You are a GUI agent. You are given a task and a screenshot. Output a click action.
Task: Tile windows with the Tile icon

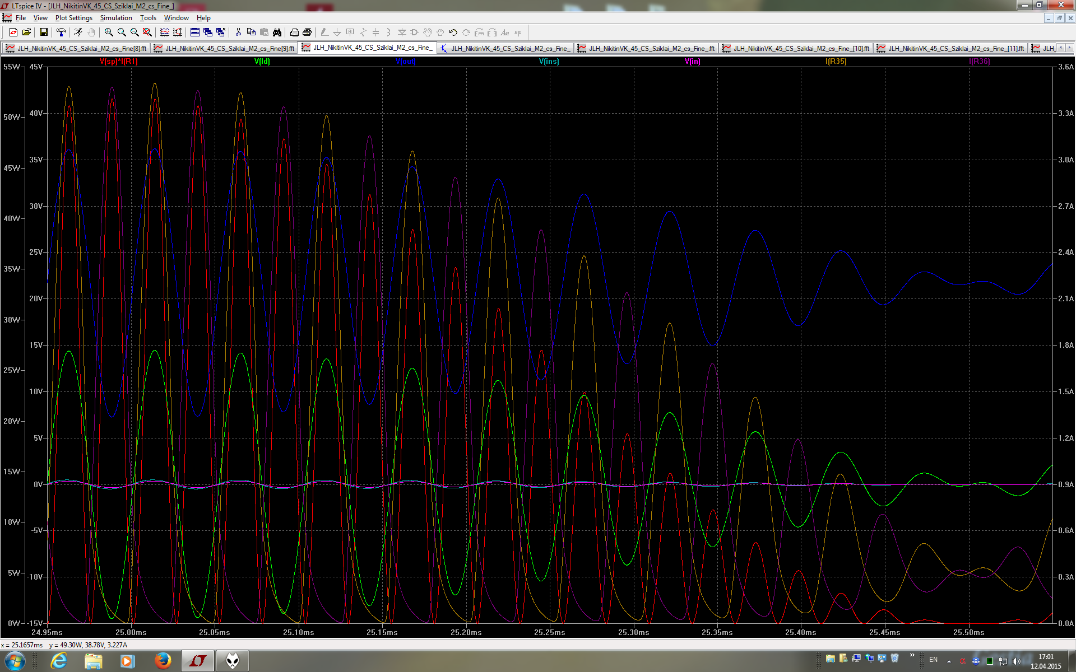pyautogui.click(x=195, y=32)
